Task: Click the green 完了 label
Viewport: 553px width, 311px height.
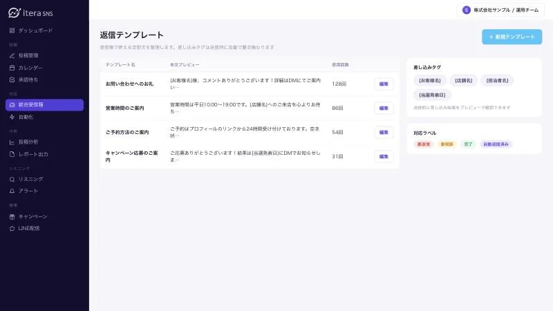Action: tap(469, 144)
